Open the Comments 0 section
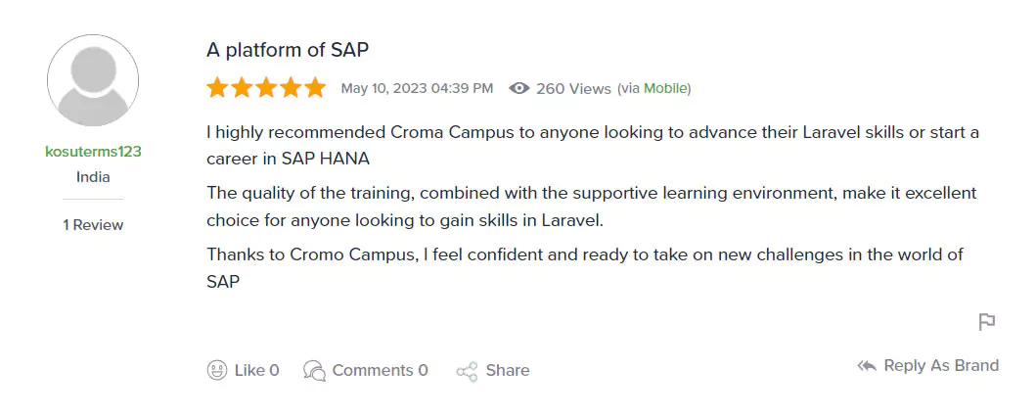This screenshot has height=415, width=1036. (x=380, y=370)
